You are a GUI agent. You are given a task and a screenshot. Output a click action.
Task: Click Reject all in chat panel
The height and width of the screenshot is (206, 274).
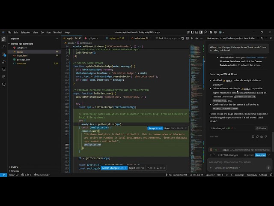pyautogui.click(x=249, y=155)
